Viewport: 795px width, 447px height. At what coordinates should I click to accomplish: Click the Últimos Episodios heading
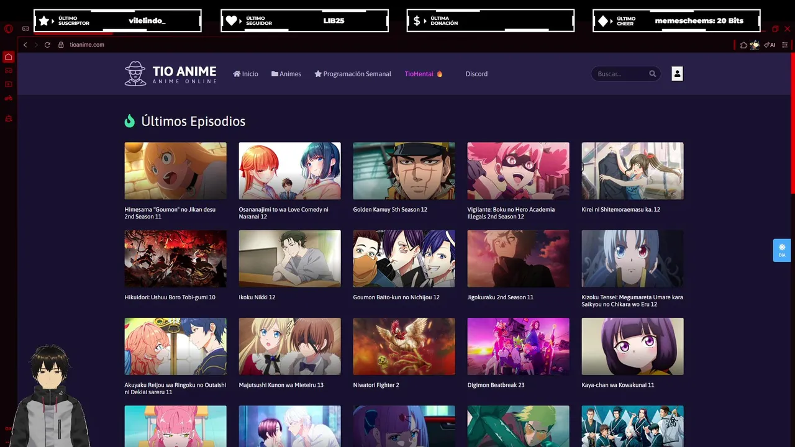click(x=193, y=121)
